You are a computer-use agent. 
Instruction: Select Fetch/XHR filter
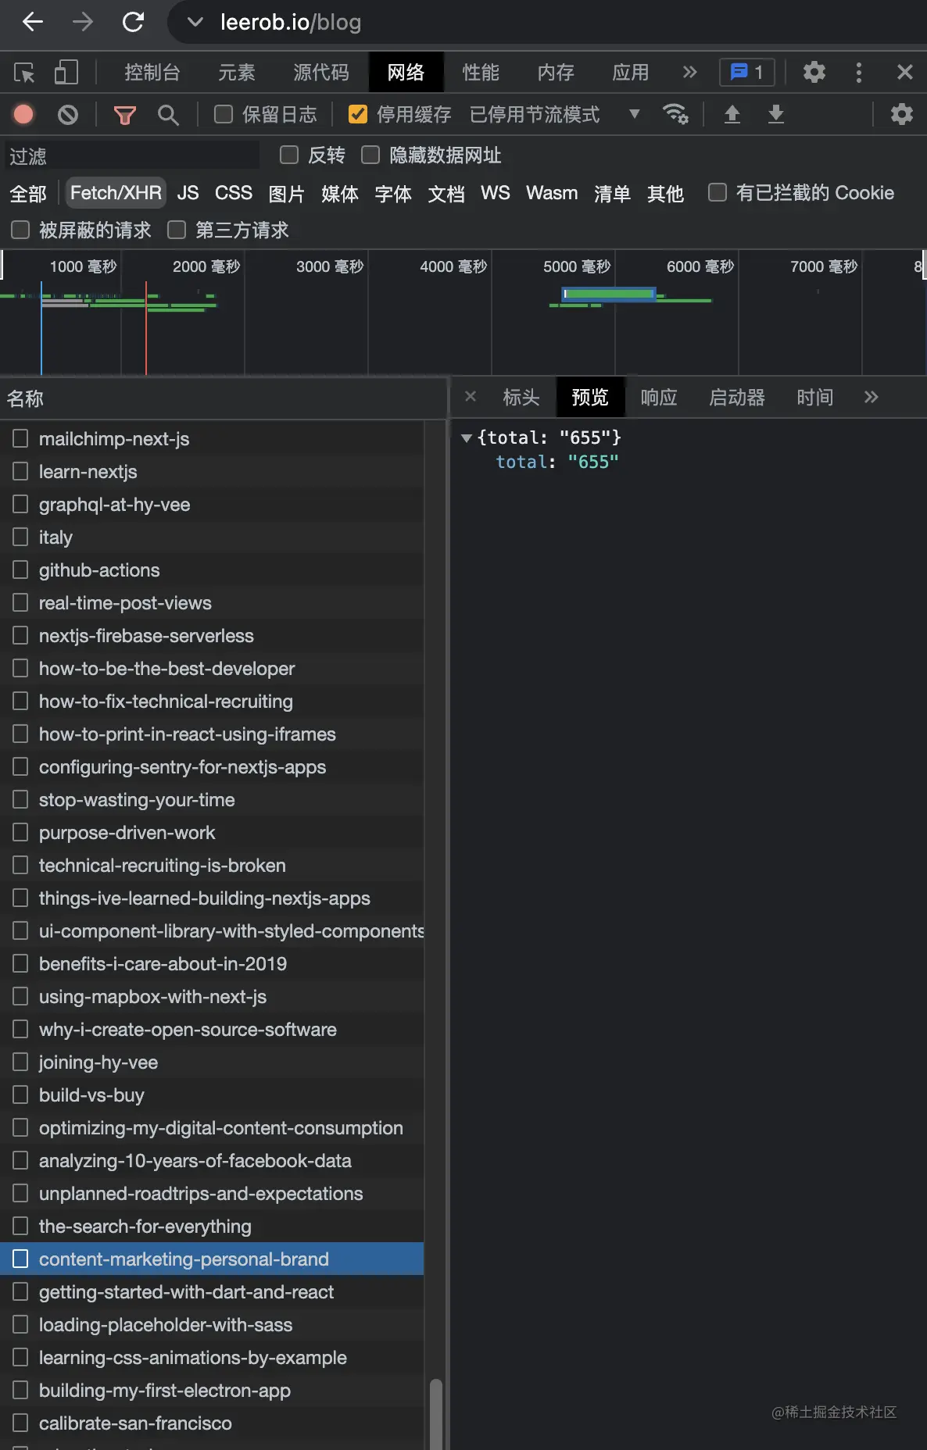pyautogui.click(x=116, y=193)
